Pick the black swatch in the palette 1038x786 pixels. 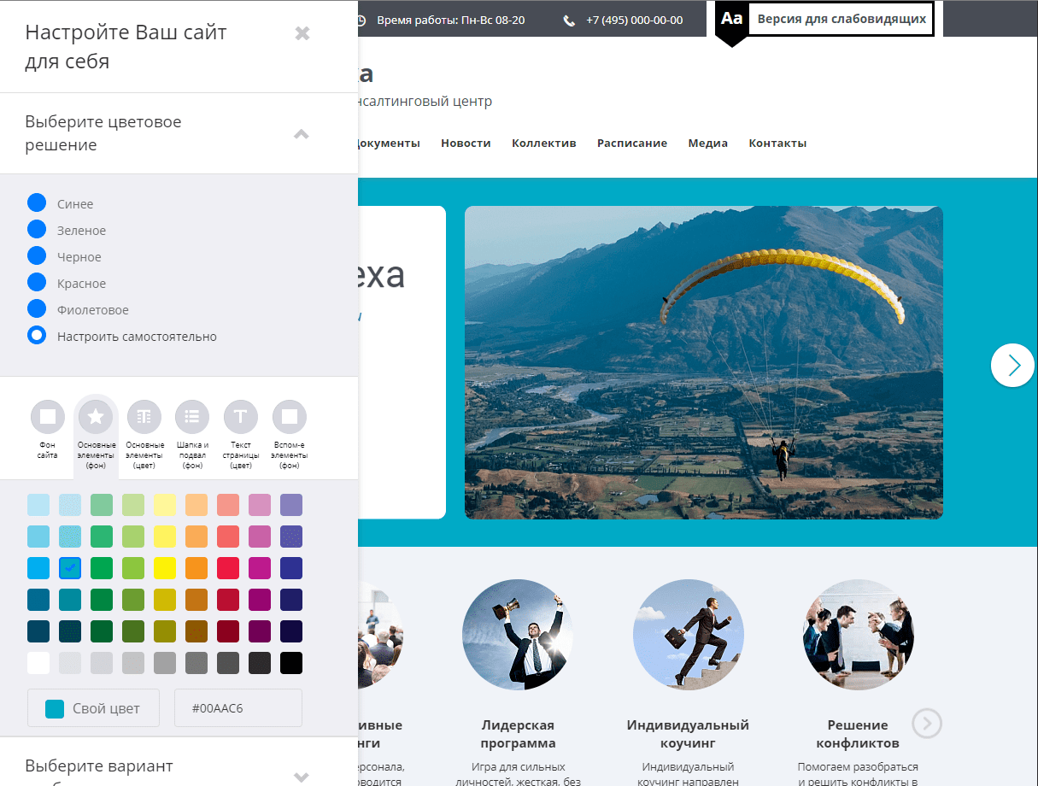point(291,663)
